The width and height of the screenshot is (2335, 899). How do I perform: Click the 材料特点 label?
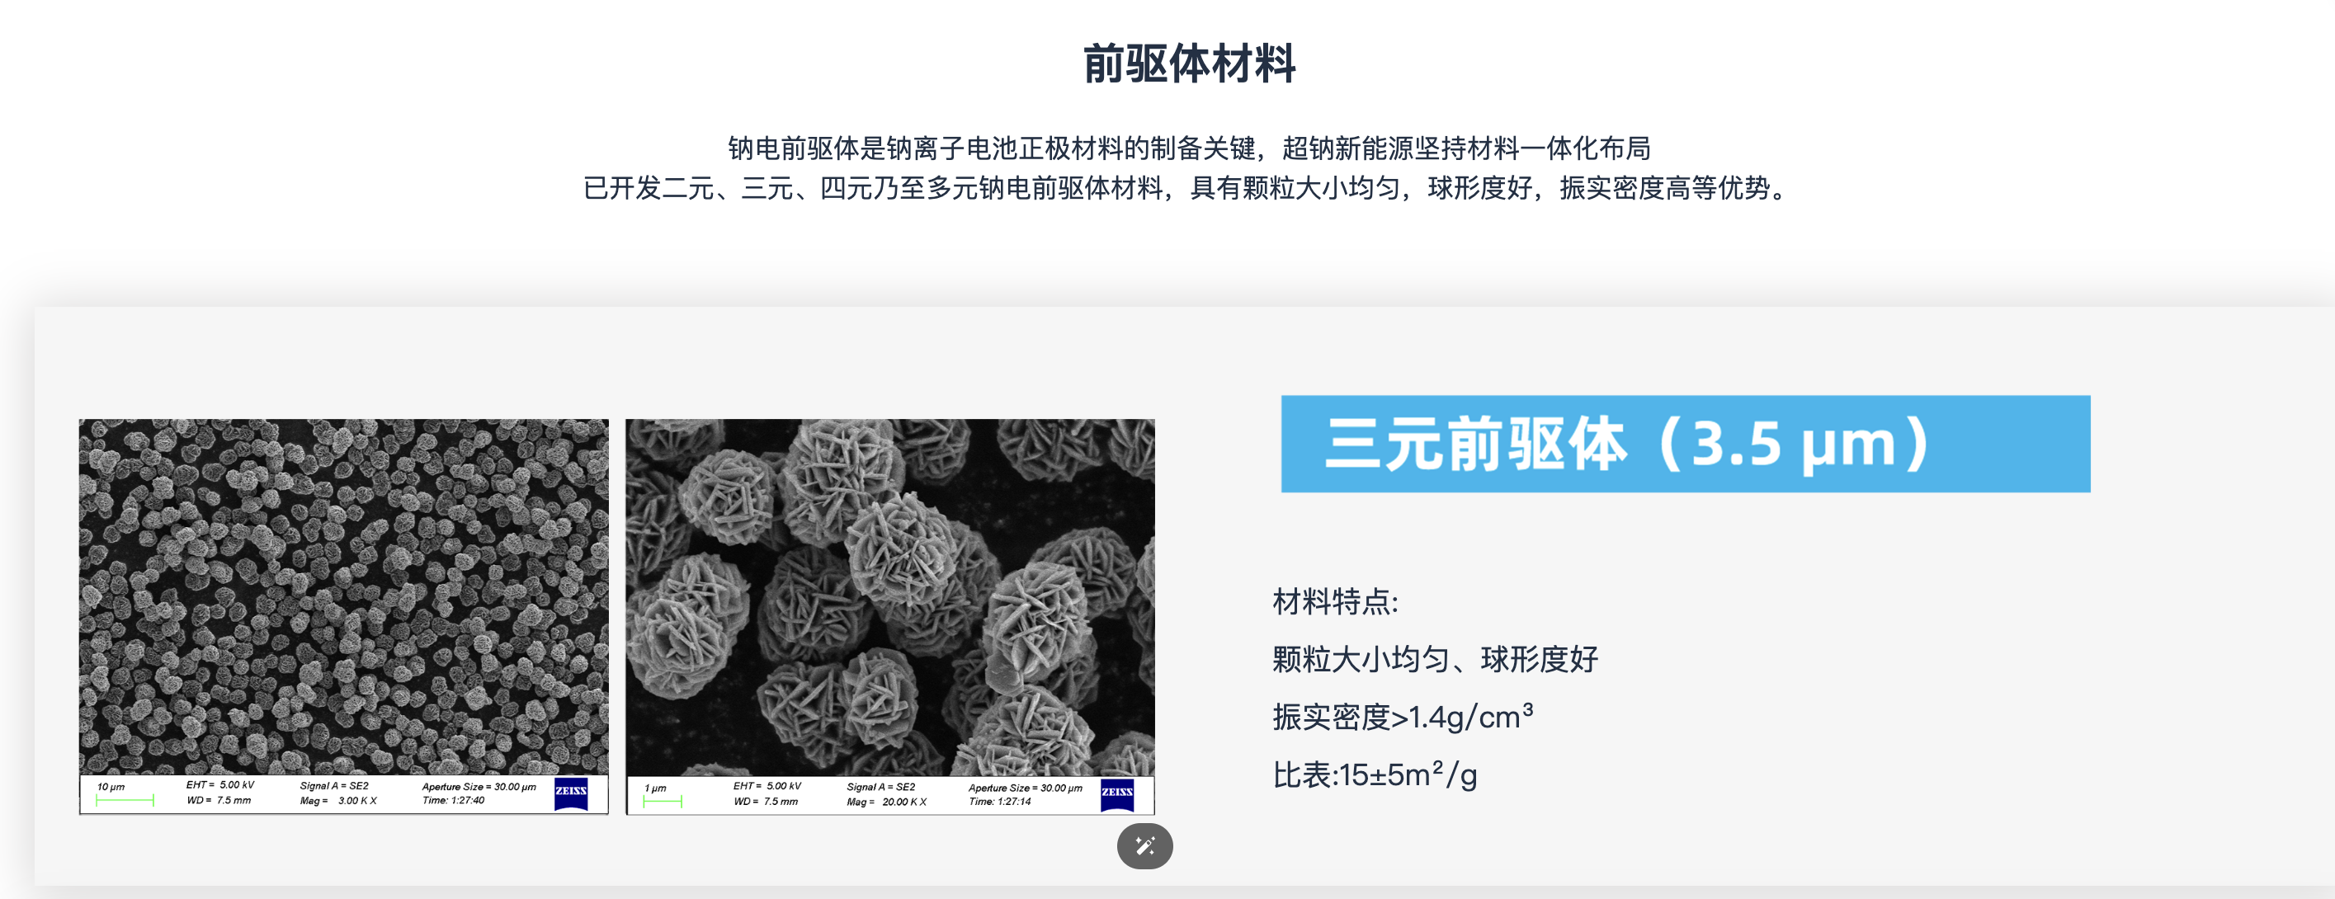pos(1334,602)
